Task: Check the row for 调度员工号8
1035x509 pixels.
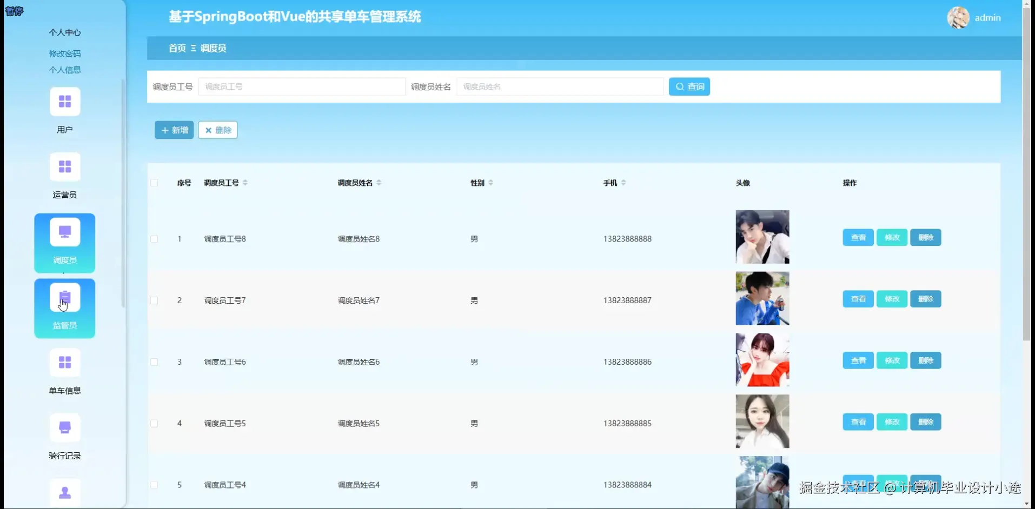Action: [x=154, y=239]
